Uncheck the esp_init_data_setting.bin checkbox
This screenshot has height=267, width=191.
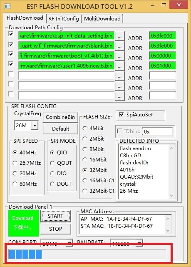11,34
